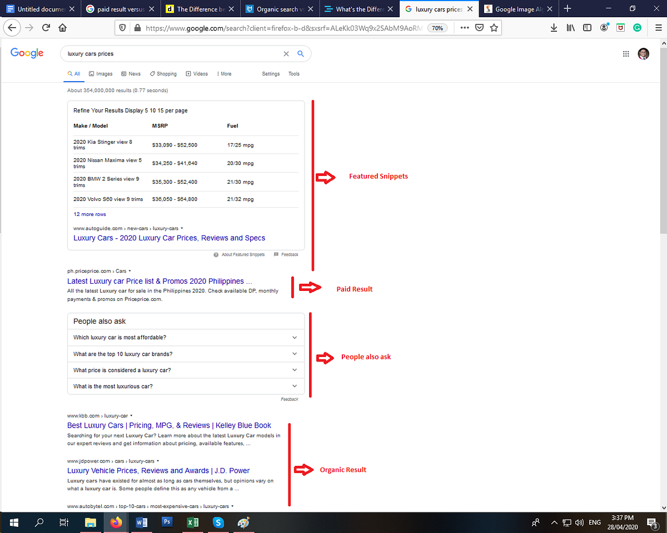Screen dimensions: 667x533
Task: Open Skype from the taskbar
Action: coord(218,522)
